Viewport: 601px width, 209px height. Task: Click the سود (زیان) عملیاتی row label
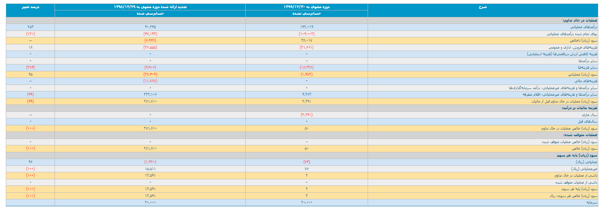582,74
